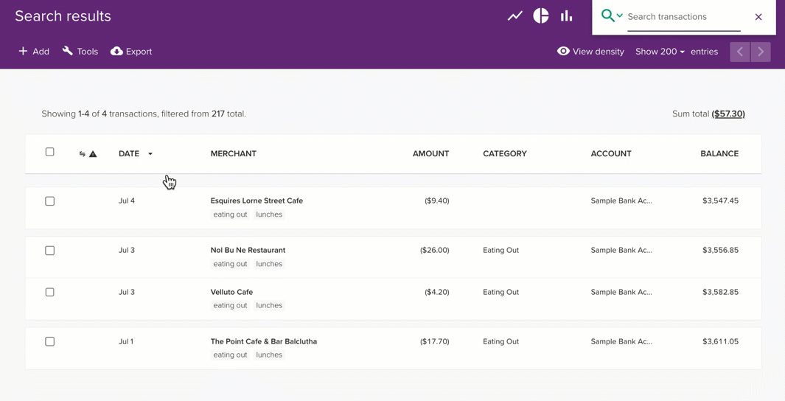Sort by CATEGORY column header
Viewport: 785px width, 401px height.
tap(505, 153)
